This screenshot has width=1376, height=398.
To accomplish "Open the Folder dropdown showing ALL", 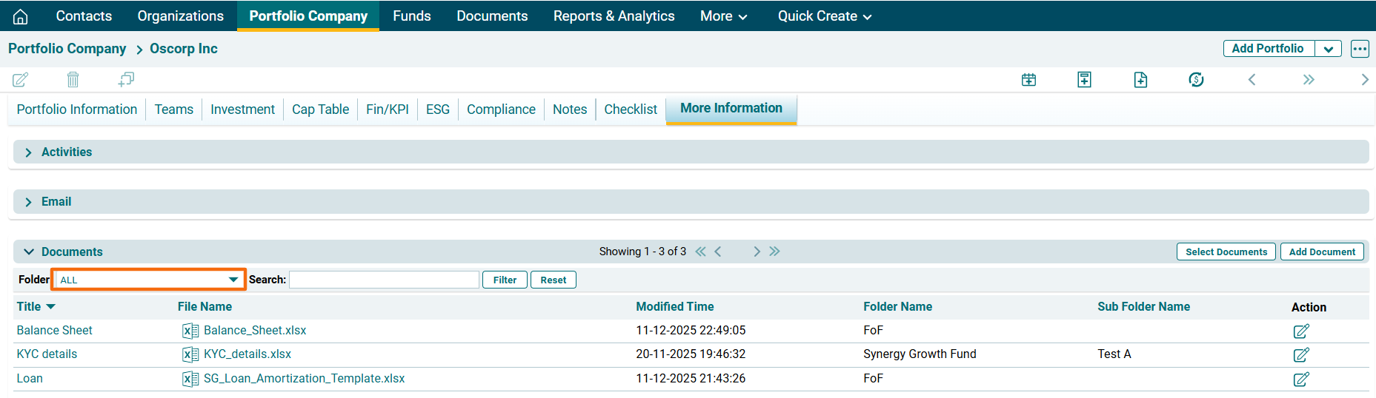I will point(148,280).
